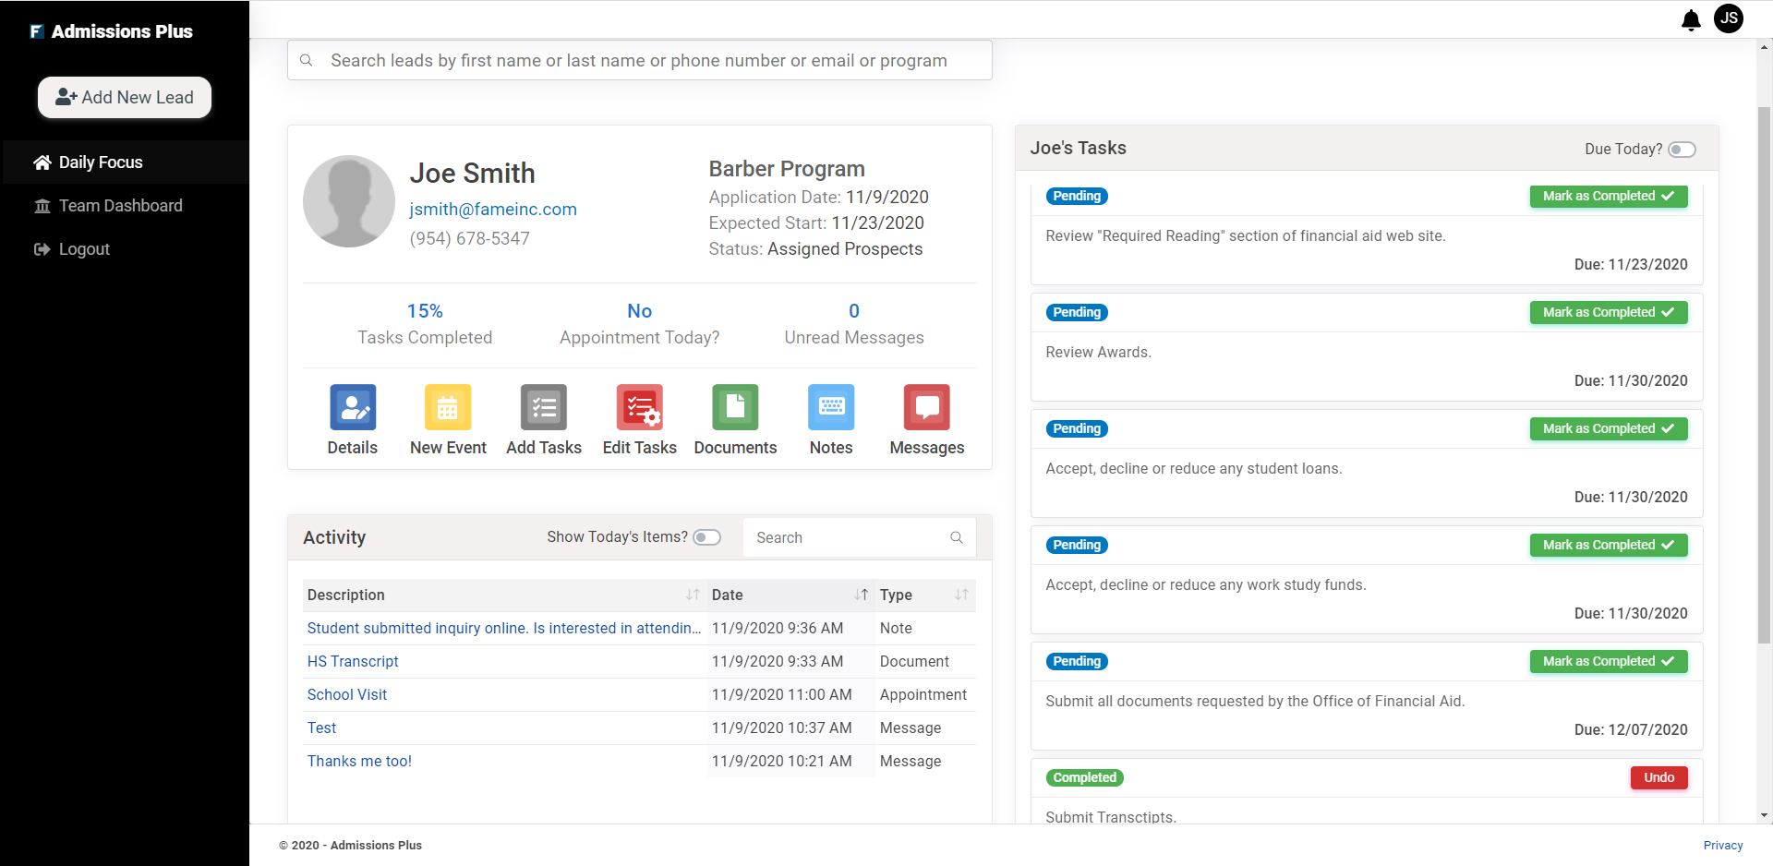Viewport: 1773px width, 866px height.
Task: Undo the Submit Transcripts completion
Action: 1658,777
